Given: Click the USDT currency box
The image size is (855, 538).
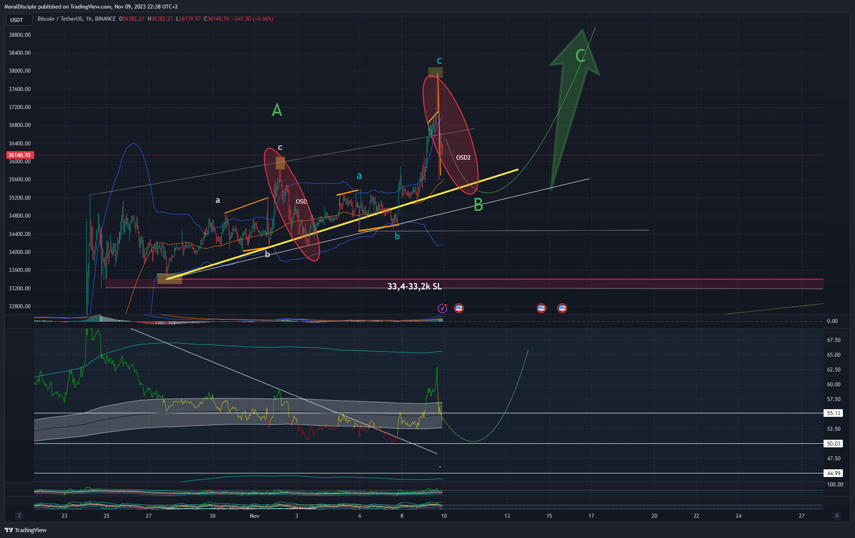Looking at the screenshot, I should coord(19,20).
